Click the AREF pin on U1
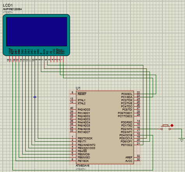This screenshot has width=185, height=172. (x=129, y=157)
